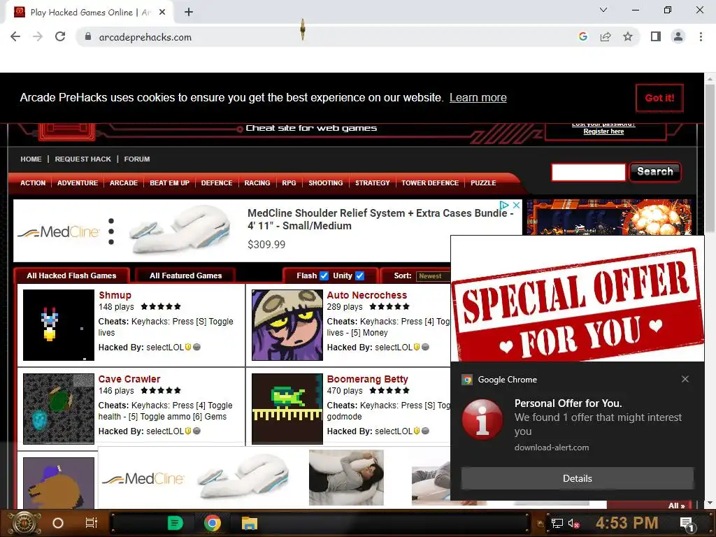Open Task View on the taskbar
716x537 pixels.
pos(92,523)
